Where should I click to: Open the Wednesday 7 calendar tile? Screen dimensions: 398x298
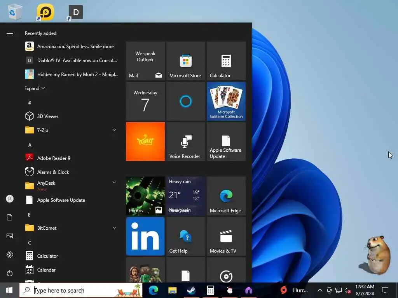[145, 101]
